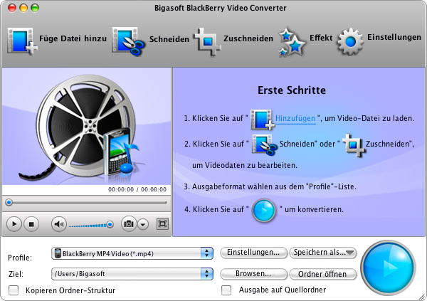This screenshot has height=301, width=427.
Task: Zoom the window with the green button
Action: (x=35, y=8)
